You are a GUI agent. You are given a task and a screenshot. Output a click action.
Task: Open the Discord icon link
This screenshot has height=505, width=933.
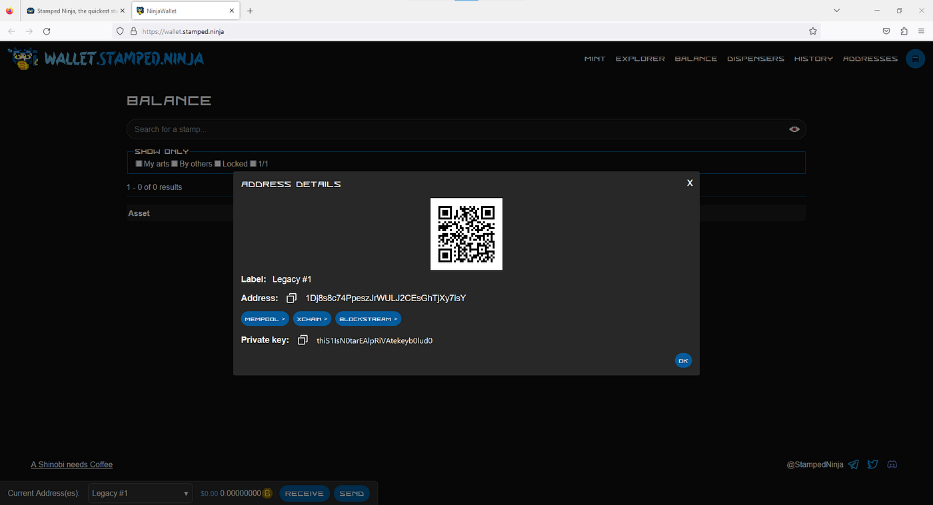coord(892,464)
